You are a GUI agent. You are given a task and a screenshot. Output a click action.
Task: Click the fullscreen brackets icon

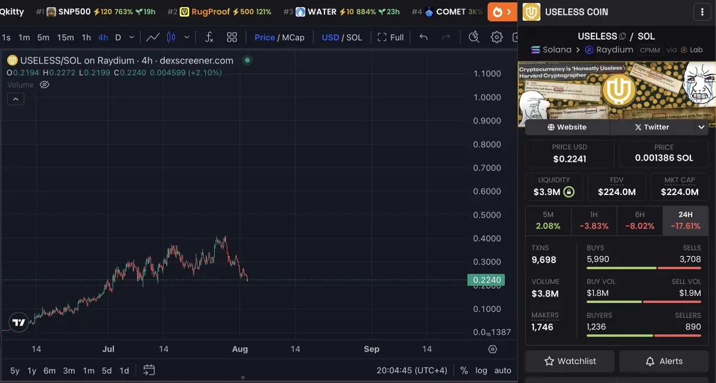pos(382,37)
